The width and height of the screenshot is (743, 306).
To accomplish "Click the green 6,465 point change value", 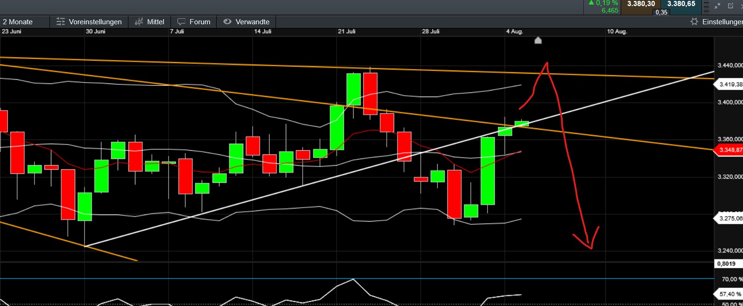I will (x=609, y=10).
